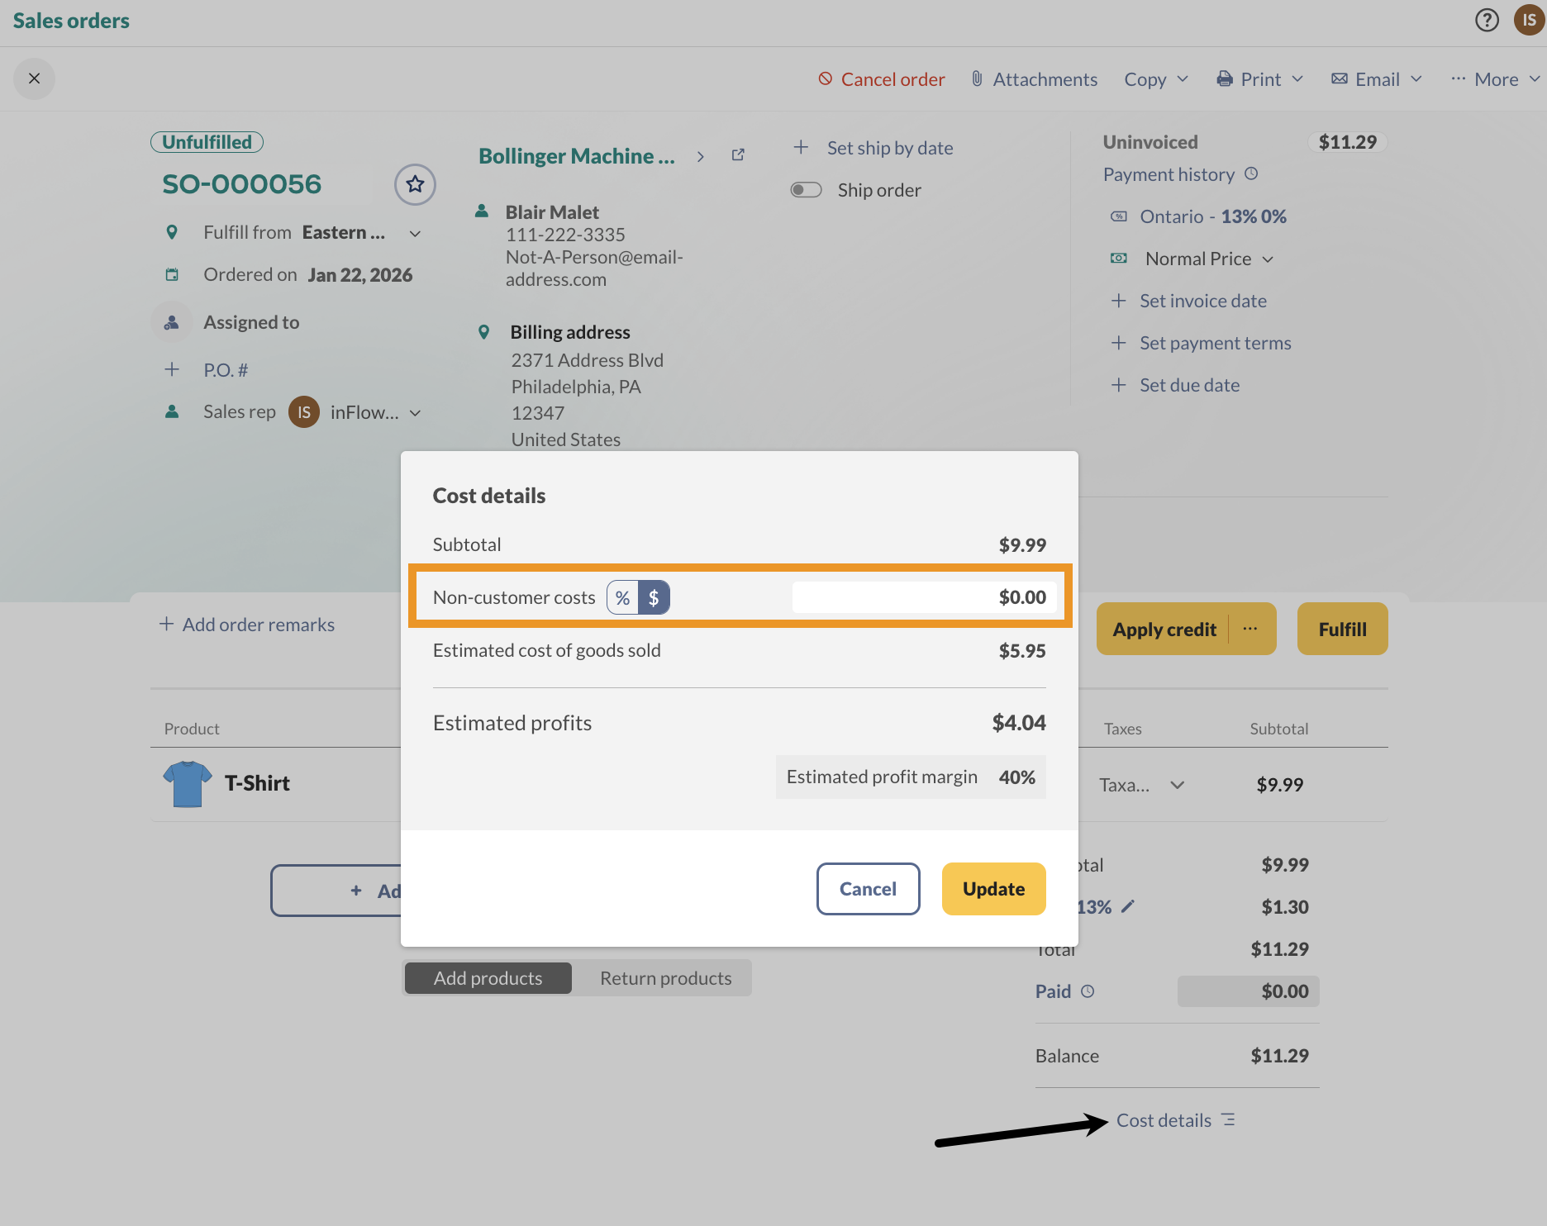Click the T-Shirt product thumbnail
The image size is (1547, 1226).
(188, 783)
